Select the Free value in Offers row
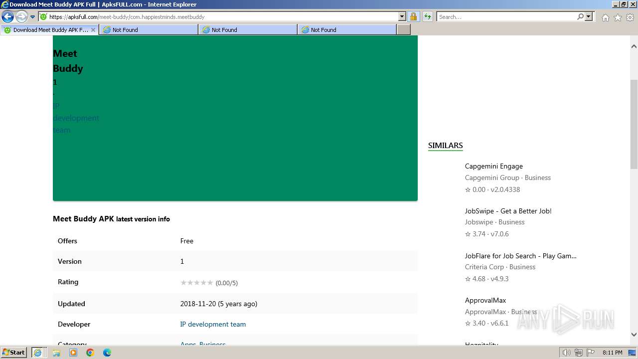 (x=187, y=241)
